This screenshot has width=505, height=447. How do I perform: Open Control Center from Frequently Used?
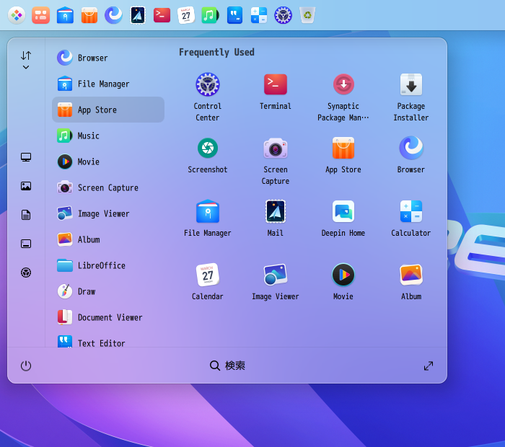(208, 85)
